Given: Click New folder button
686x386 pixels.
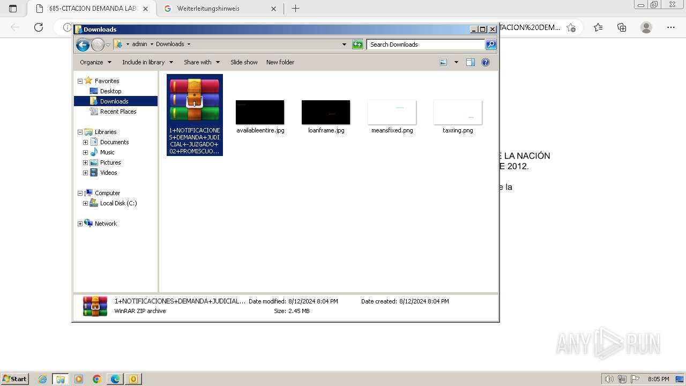Looking at the screenshot, I should coord(280,62).
